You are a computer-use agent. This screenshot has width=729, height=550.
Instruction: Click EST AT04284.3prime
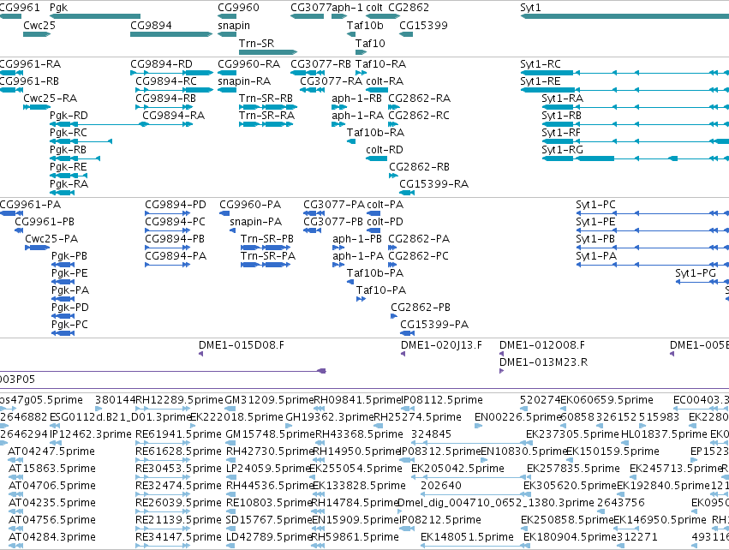click(15, 546)
